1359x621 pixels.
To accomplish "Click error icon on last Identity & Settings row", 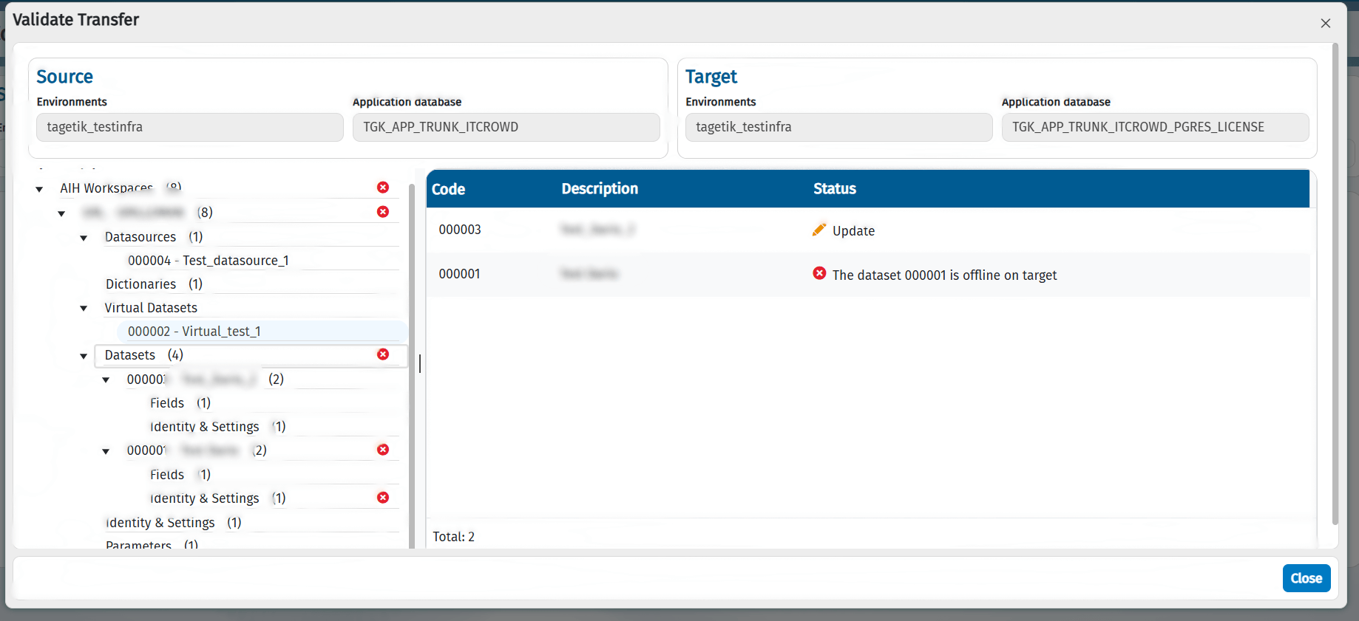I will point(383,498).
